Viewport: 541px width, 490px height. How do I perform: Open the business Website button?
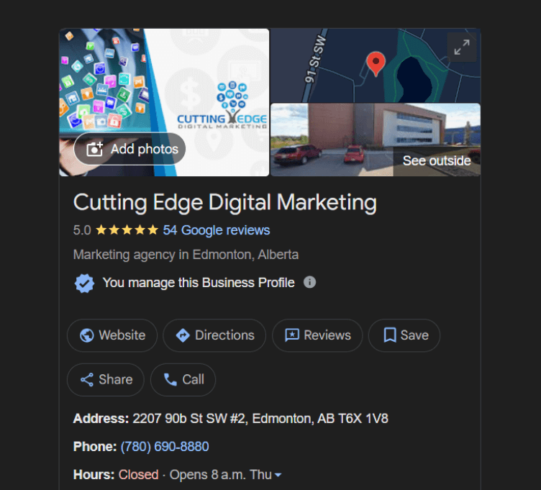(112, 335)
